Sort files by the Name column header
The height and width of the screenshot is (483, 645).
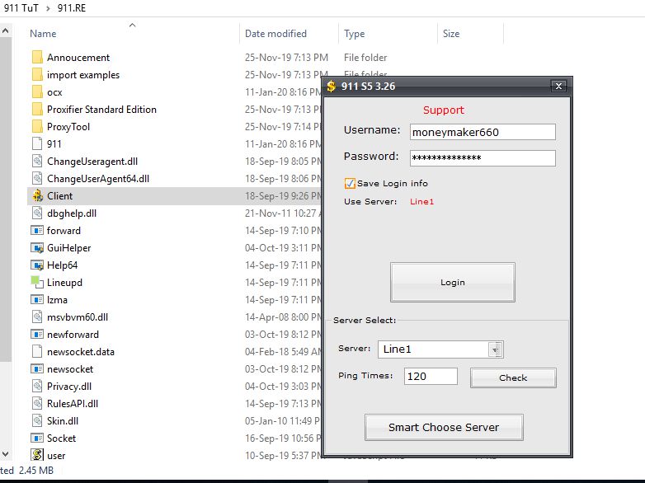click(x=44, y=34)
